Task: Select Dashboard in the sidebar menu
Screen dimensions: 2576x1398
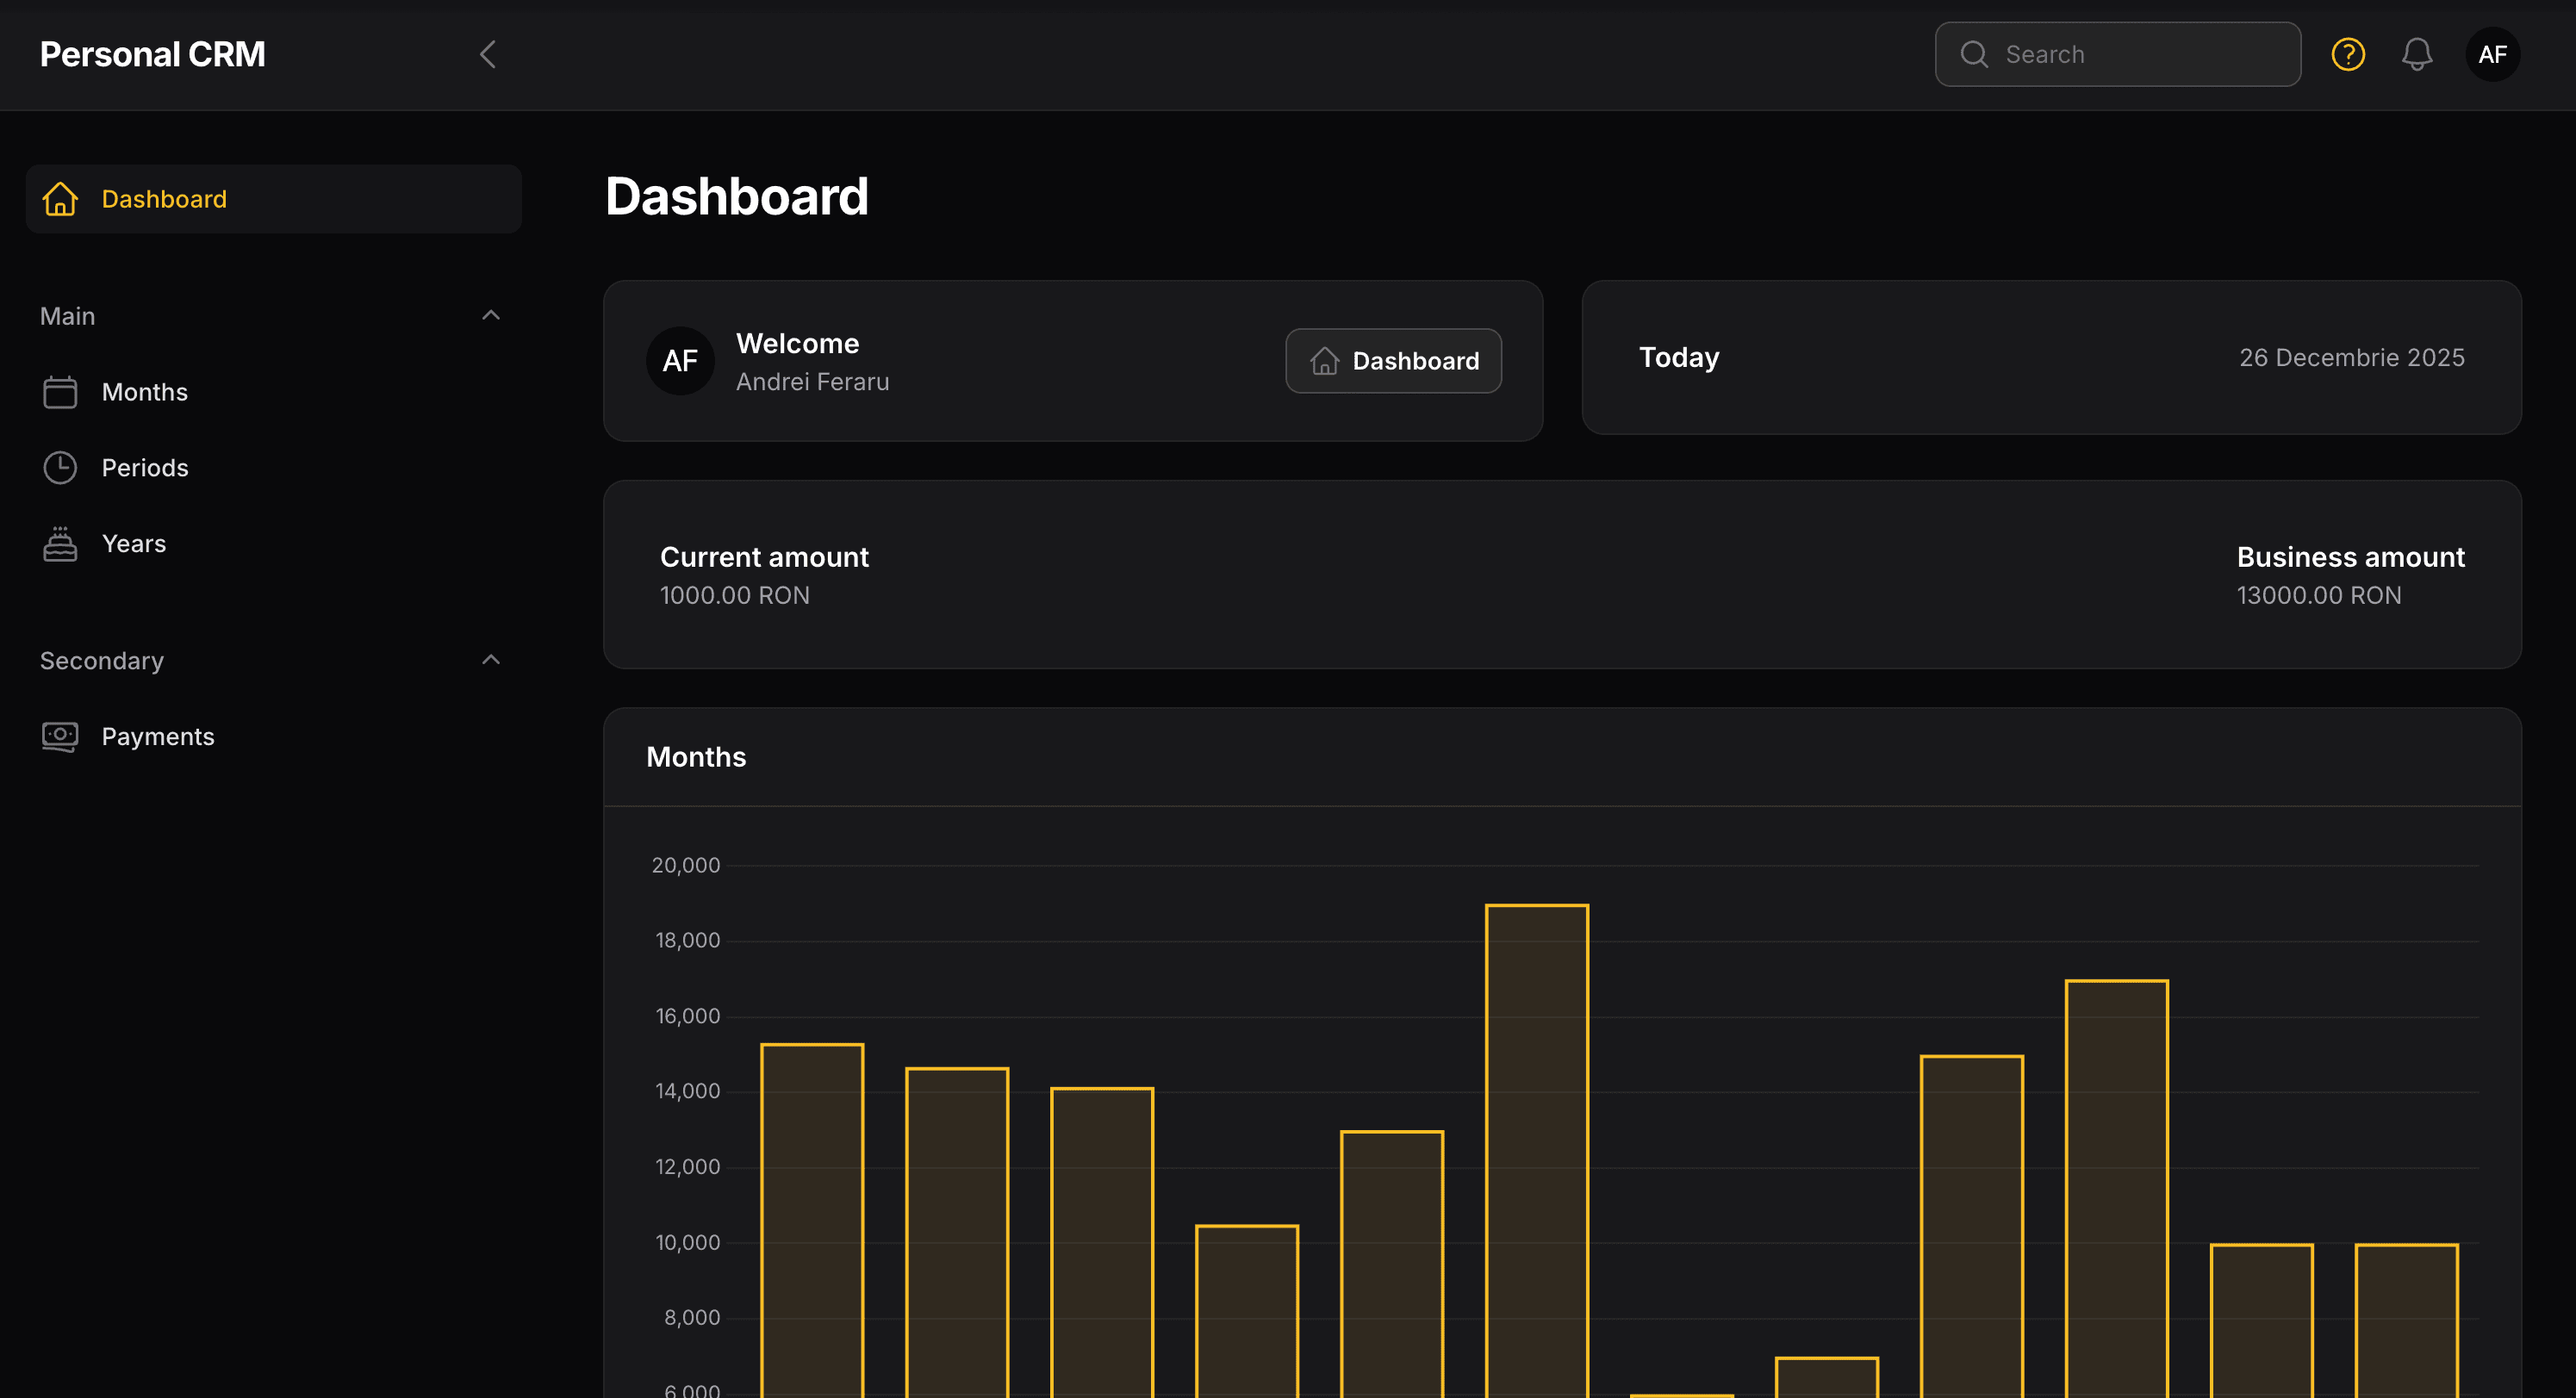Action: coord(164,199)
